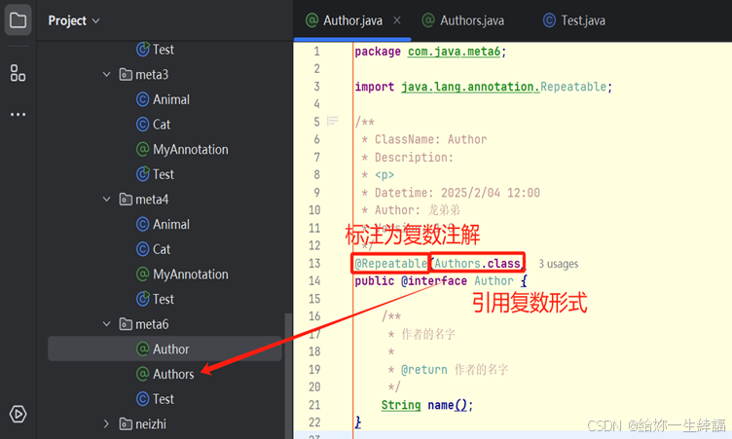Image resolution: width=732 pixels, height=439 pixels.
Task: Show more tool windows ellipsis
Action: point(18,115)
